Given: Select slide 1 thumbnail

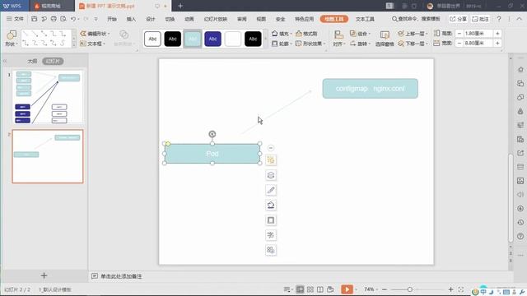Looking at the screenshot, I should 48,97.
